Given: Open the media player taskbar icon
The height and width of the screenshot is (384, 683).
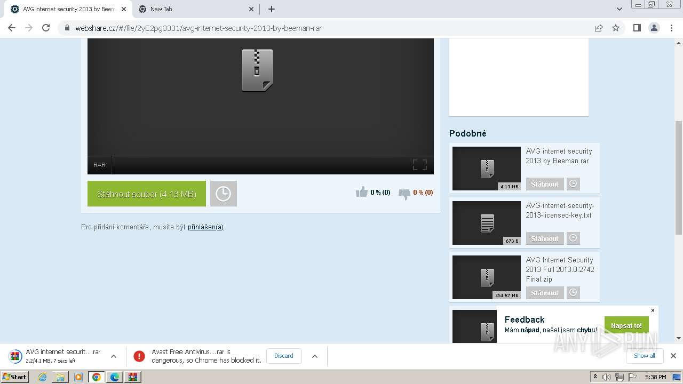Looking at the screenshot, I should 78,377.
